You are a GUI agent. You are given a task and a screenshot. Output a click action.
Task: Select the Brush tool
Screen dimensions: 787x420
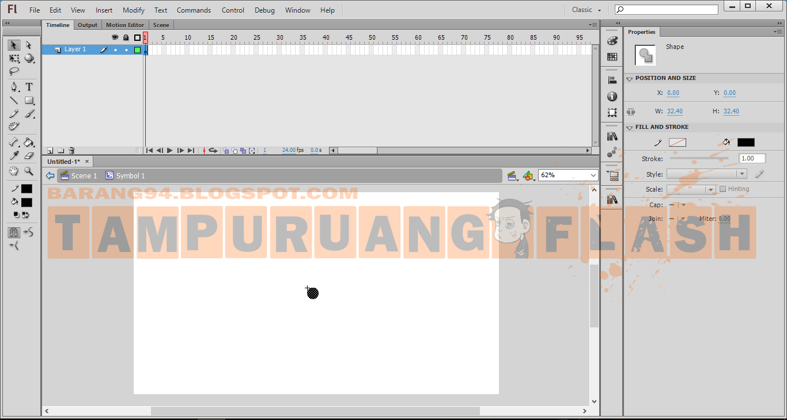coord(29,114)
